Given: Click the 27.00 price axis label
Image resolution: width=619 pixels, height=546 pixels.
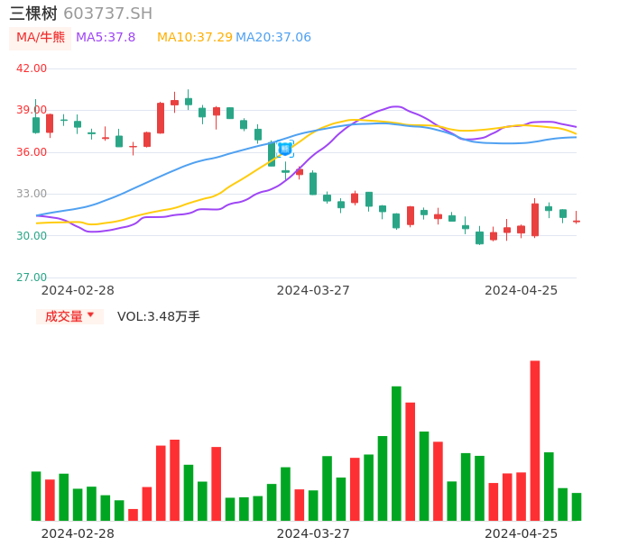Looking at the screenshot, I should [x=32, y=278].
